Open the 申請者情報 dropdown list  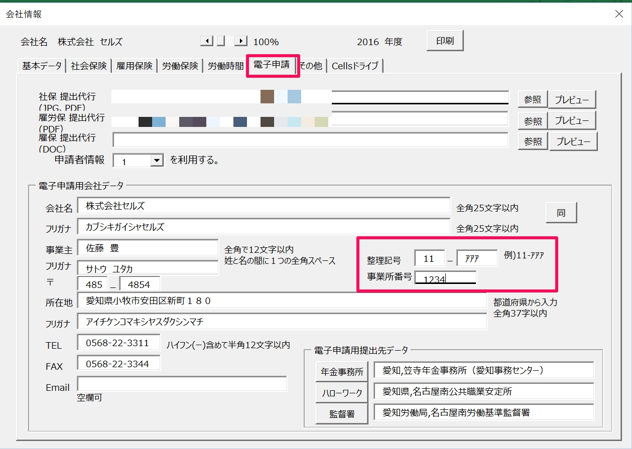157,161
